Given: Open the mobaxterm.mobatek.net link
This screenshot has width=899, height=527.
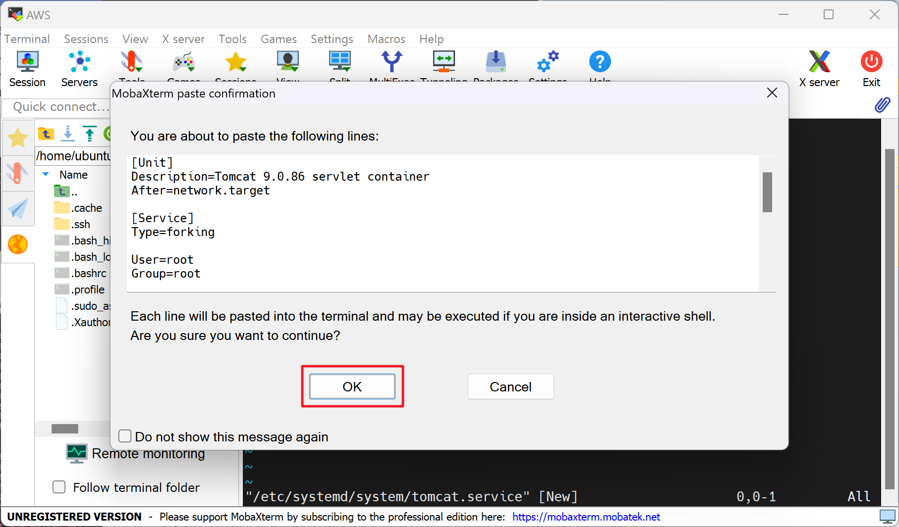Looking at the screenshot, I should tap(586, 517).
